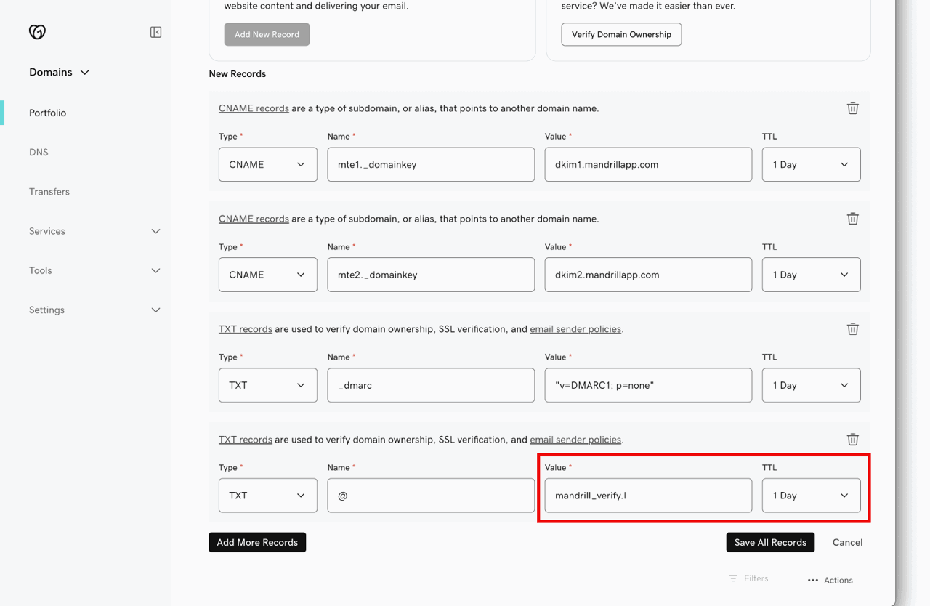Collapse the navigation sidebar

click(155, 31)
